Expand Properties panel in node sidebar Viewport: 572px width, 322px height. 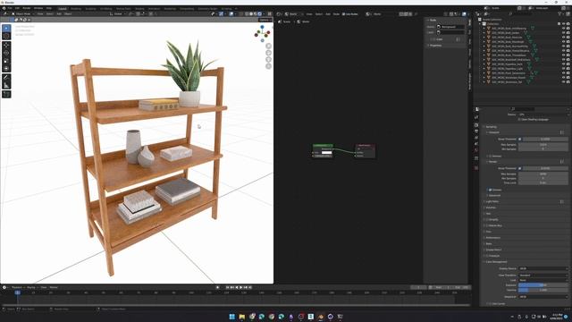click(435, 46)
